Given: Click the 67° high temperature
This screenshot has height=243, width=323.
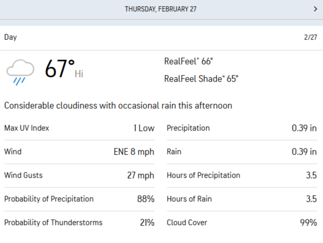Looking at the screenshot, I should 60,70.
